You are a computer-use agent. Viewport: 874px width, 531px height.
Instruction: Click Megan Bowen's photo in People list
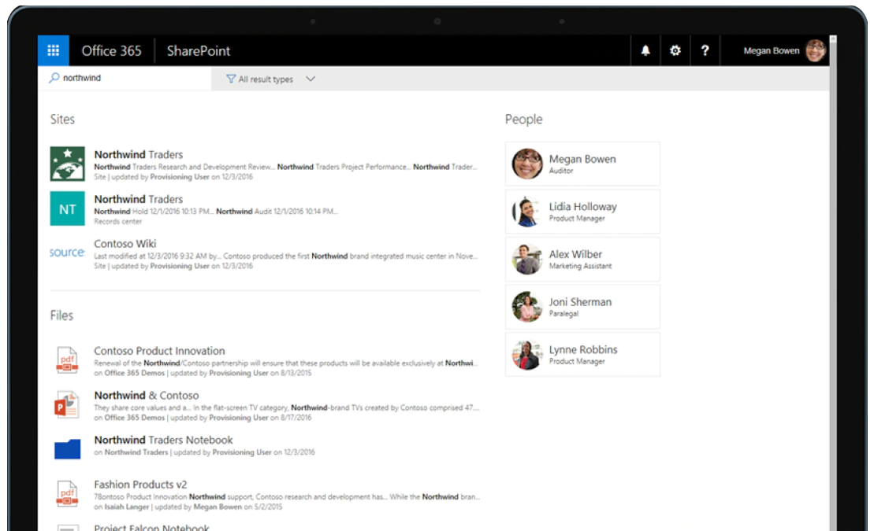click(526, 164)
